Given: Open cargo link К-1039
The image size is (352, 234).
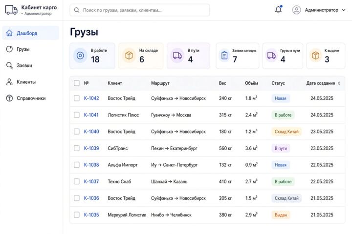Looking at the screenshot, I should [91, 148].
